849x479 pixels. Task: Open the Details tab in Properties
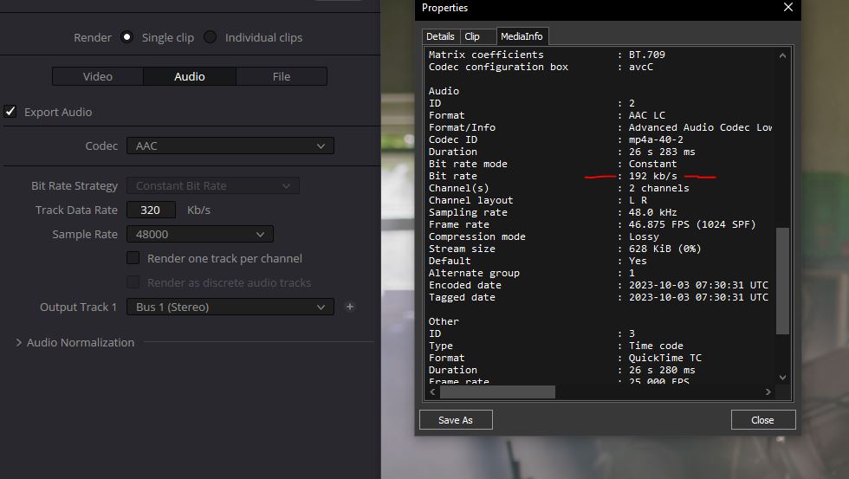(440, 36)
